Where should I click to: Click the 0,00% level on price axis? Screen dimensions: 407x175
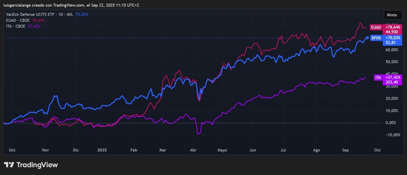[x=391, y=123]
